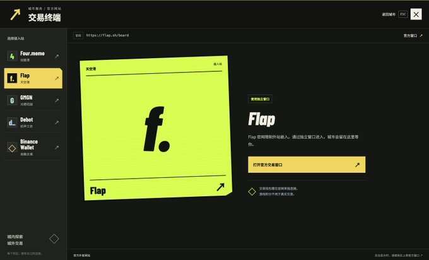Click the 城内探索 text
429x260 pixels.
tap(15, 237)
